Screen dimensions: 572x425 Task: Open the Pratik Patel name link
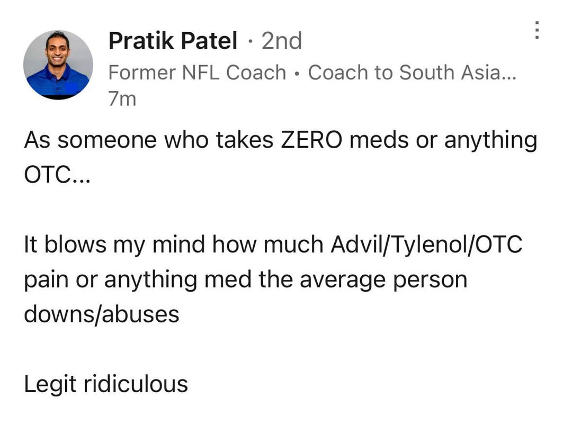click(173, 41)
